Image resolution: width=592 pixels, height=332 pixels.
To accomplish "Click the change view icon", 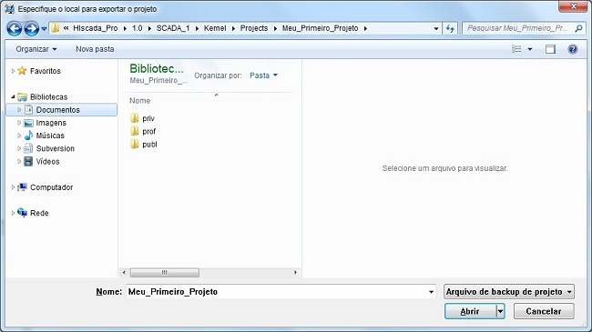I will pos(516,49).
